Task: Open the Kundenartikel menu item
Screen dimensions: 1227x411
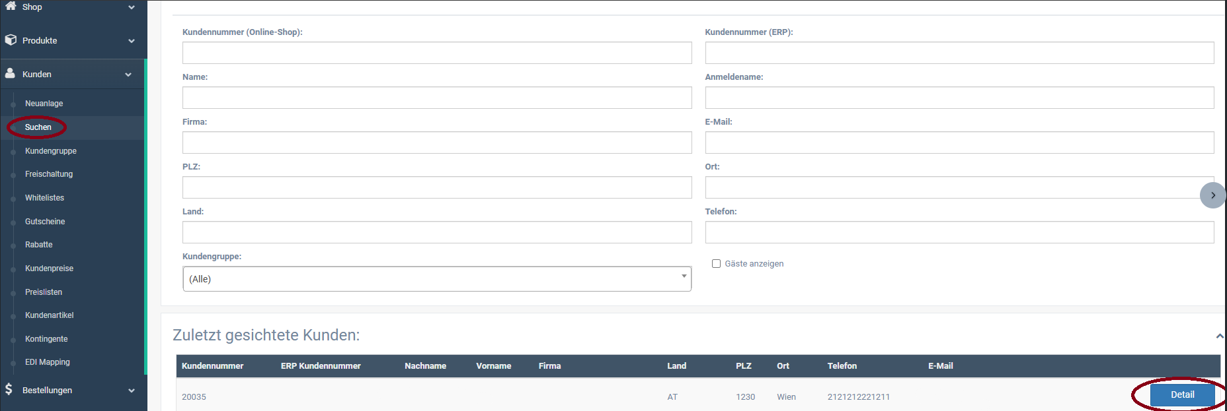Action: 50,315
